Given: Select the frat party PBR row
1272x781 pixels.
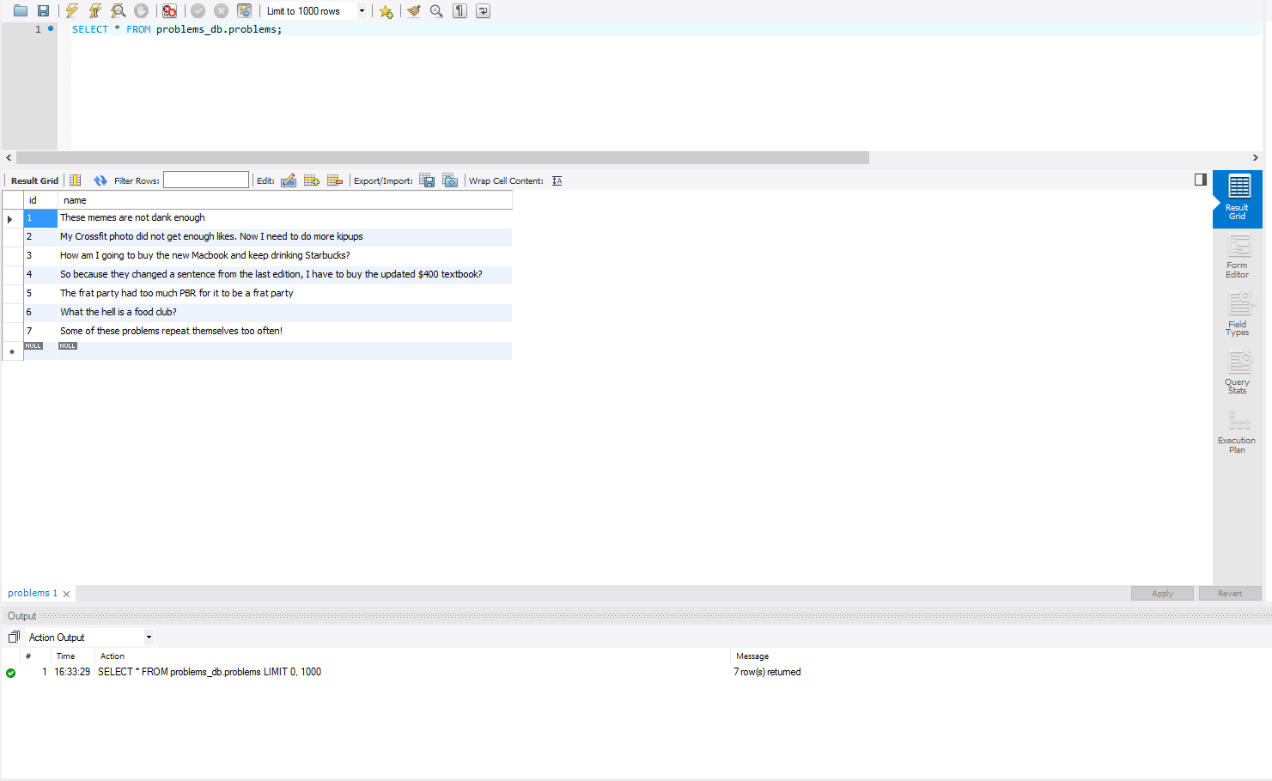Looking at the screenshot, I should [285, 294].
